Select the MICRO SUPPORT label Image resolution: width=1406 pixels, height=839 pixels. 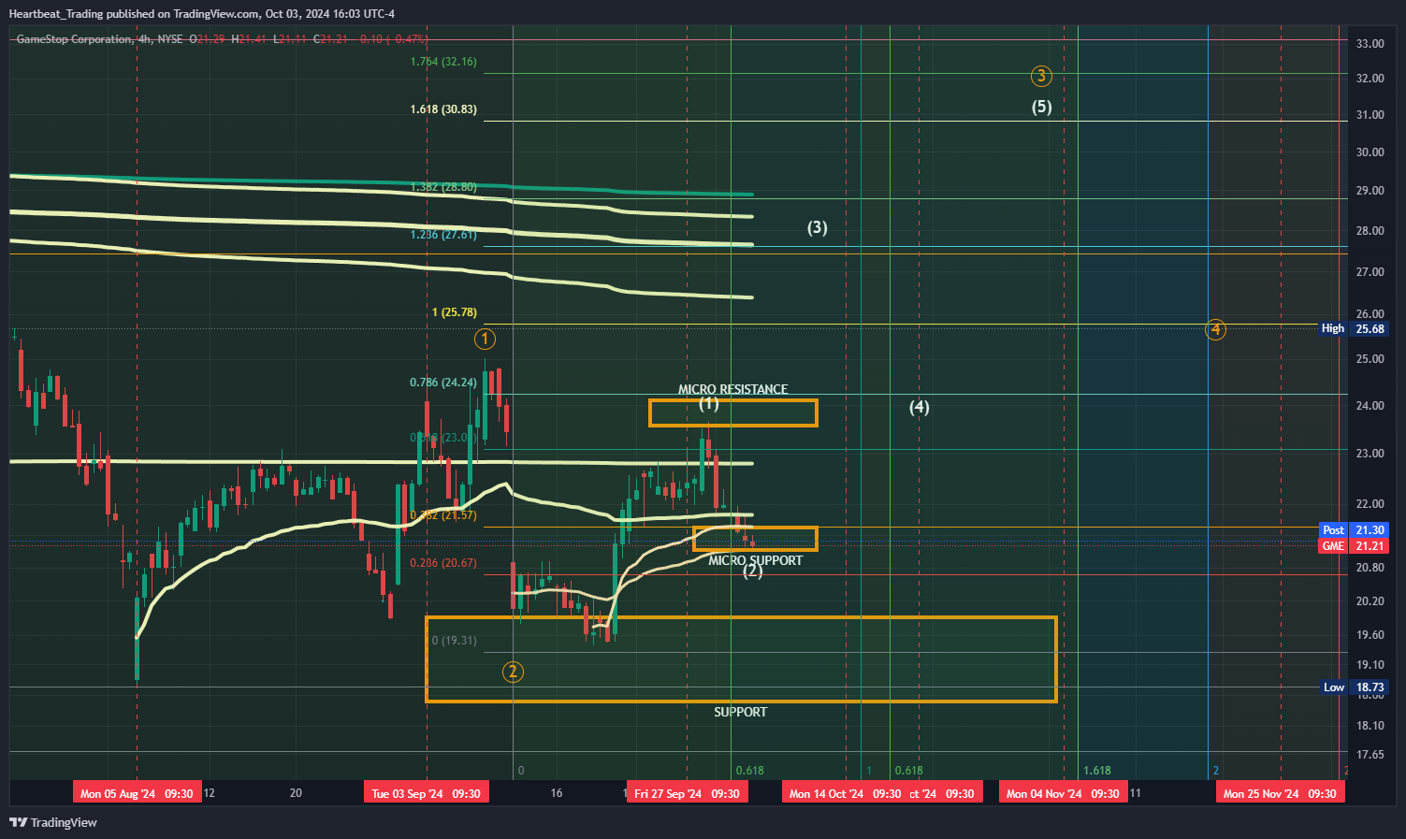click(x=756, y=560)
